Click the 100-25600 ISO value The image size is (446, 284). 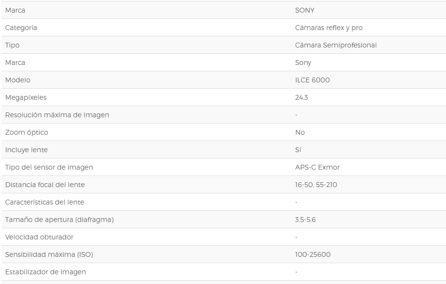coord(313,254)
